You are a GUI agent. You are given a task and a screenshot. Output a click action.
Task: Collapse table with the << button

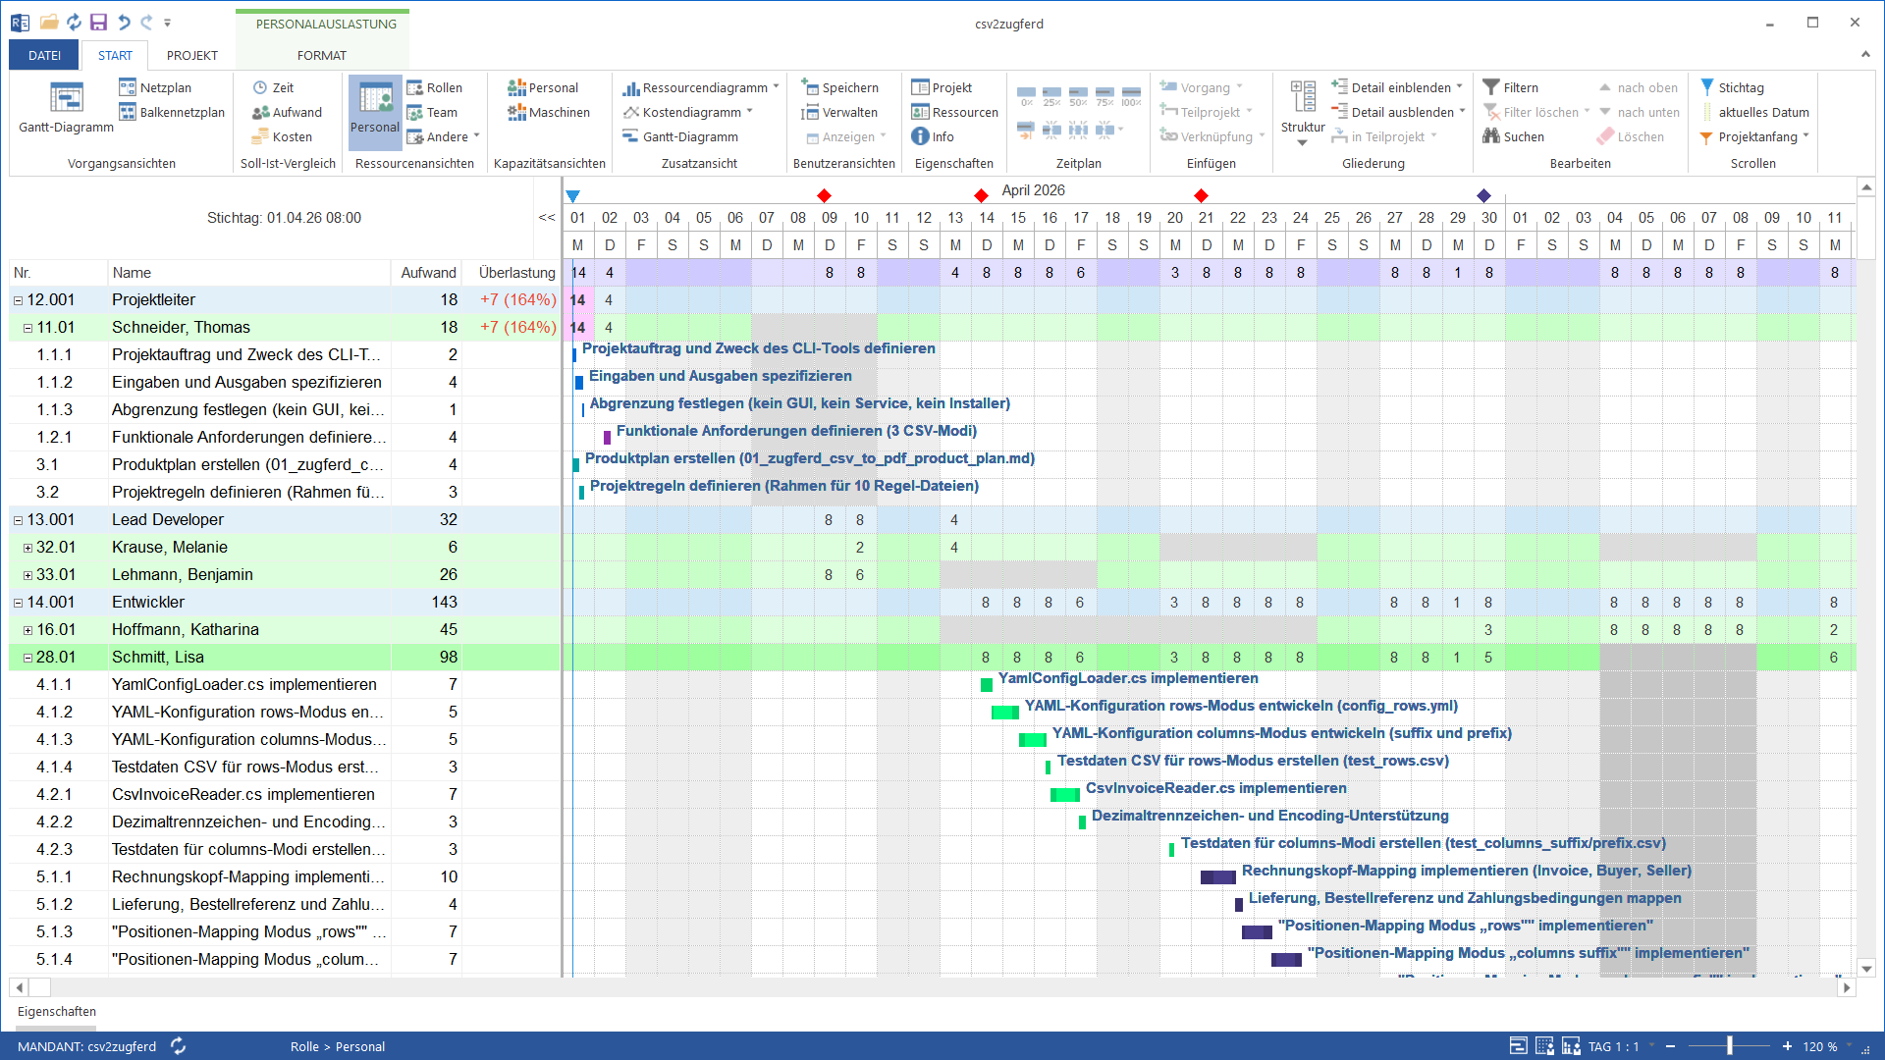click(x=547, y=218)
